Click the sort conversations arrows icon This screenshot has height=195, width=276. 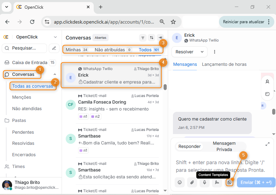coord(151,38)
